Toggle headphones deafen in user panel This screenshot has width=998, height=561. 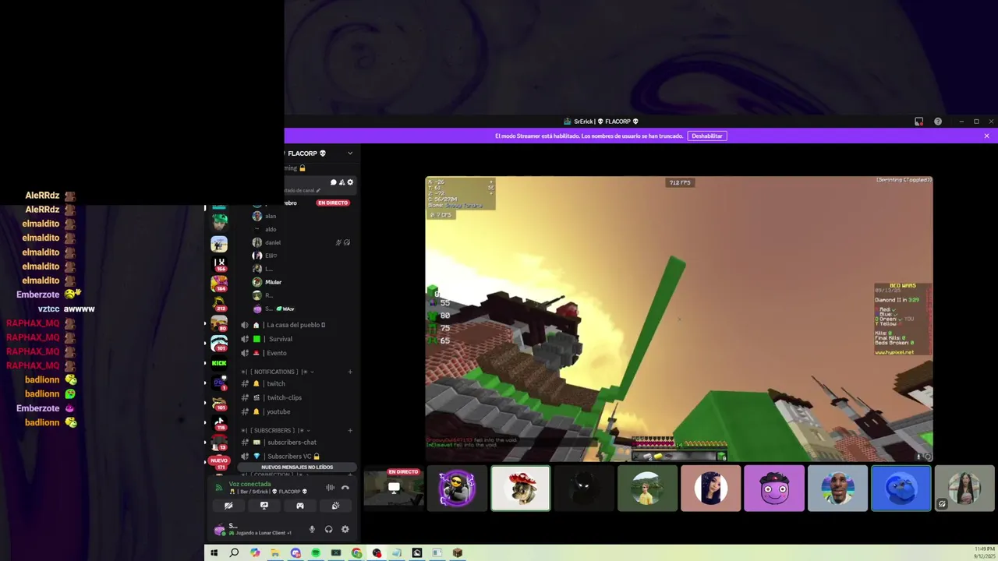point(328,529)
